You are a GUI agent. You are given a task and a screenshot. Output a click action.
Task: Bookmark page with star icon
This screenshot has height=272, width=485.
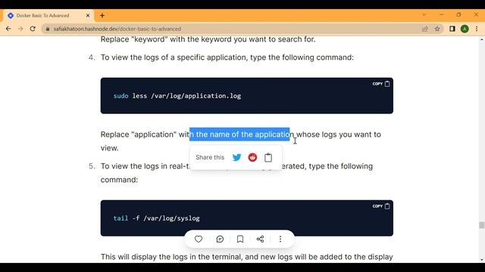pyautogui.click(x=437, y=29)
